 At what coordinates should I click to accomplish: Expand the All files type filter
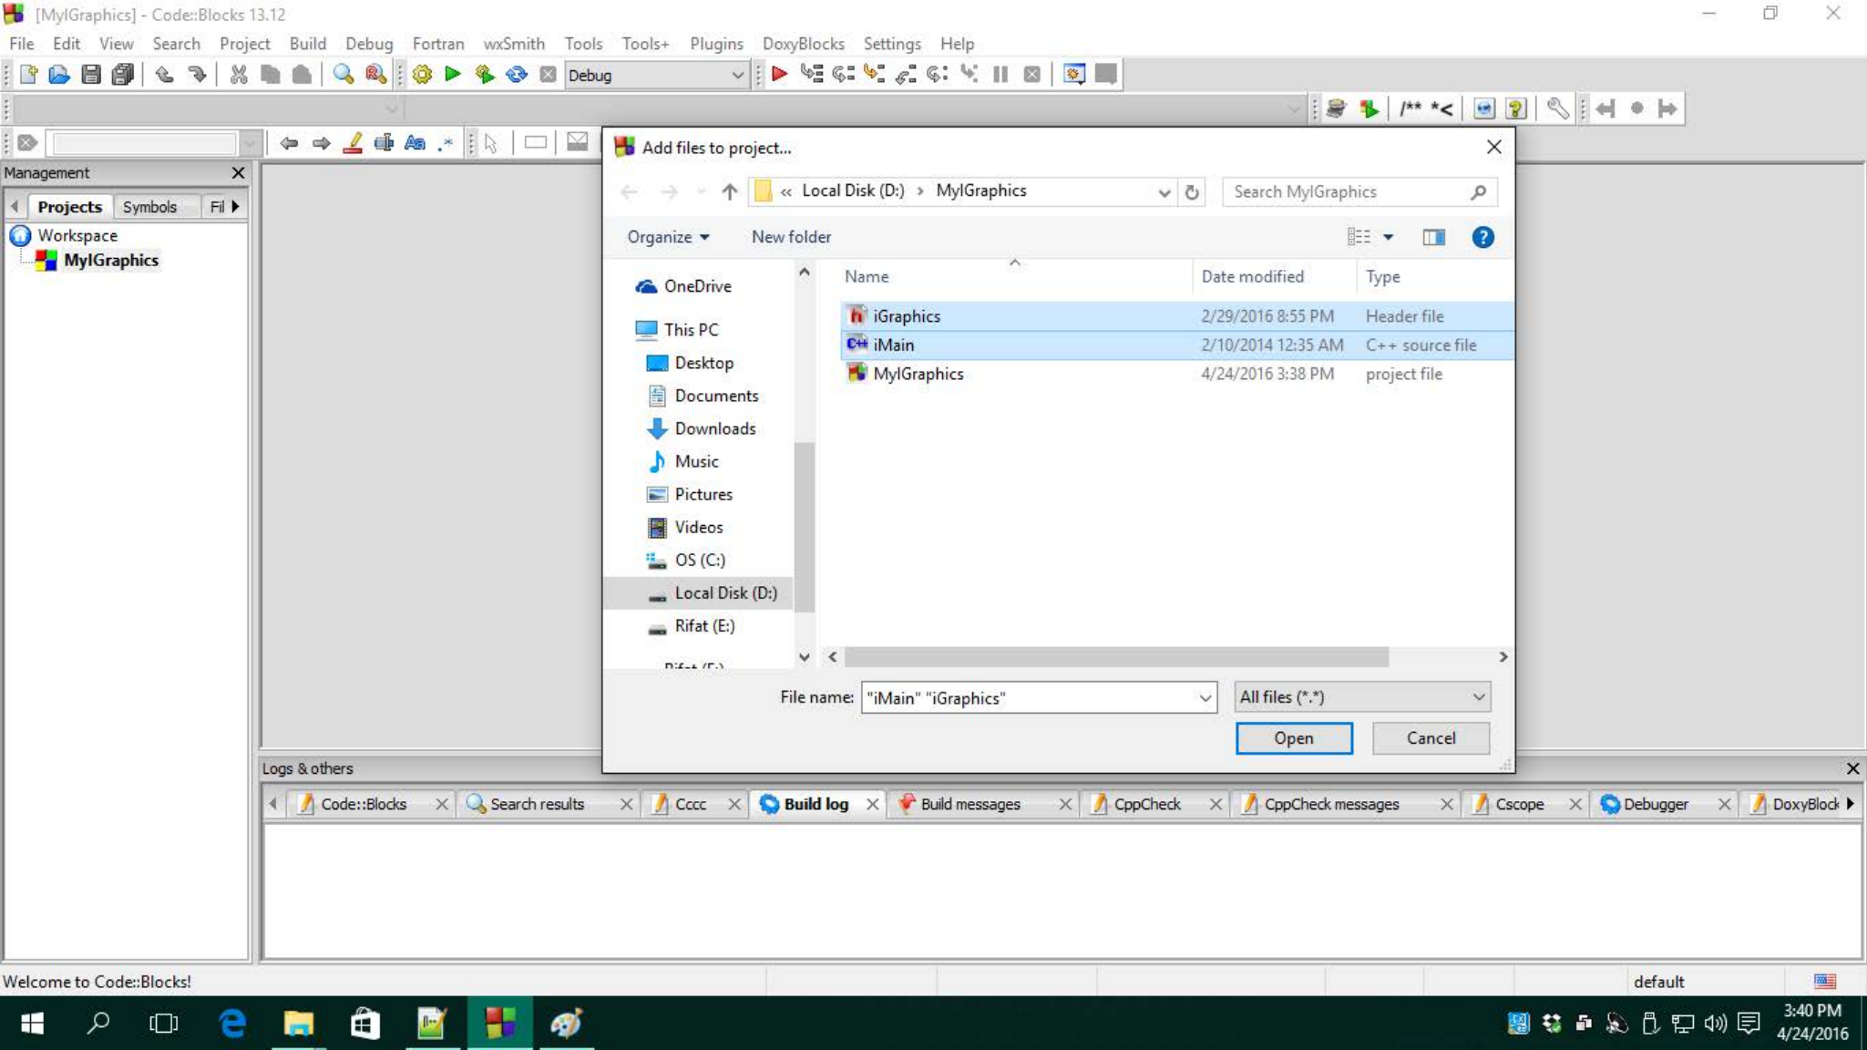tap(1361, 697)
